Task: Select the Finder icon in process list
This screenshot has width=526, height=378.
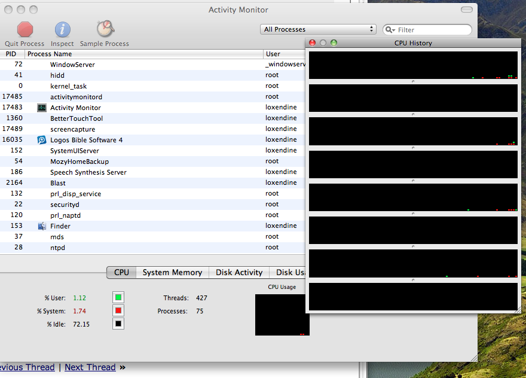Action: (42, 226)
